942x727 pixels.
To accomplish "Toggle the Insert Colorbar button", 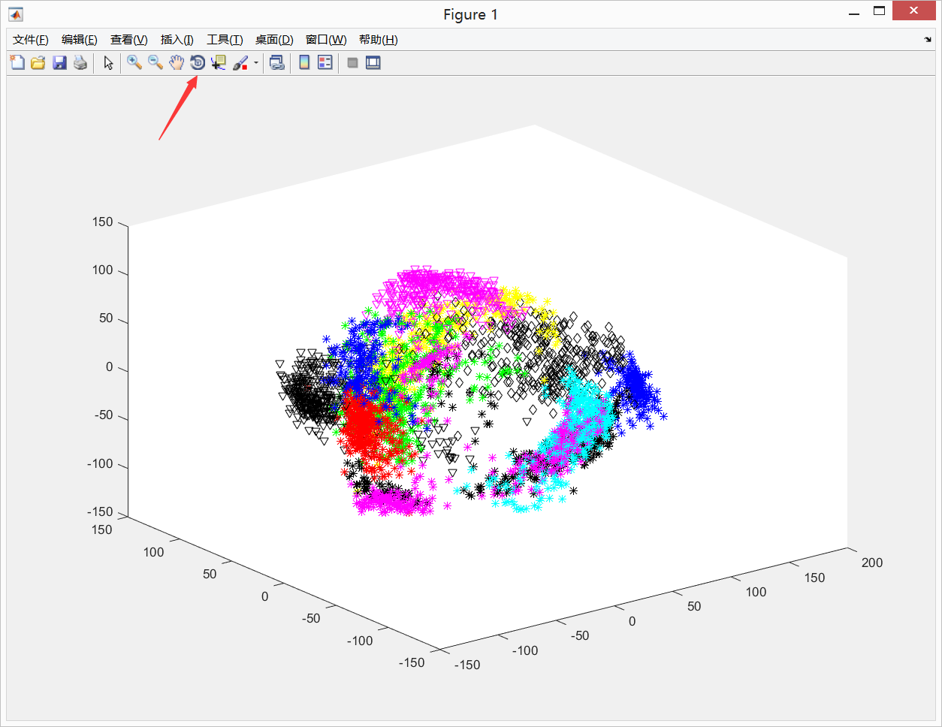I will 304,63.
